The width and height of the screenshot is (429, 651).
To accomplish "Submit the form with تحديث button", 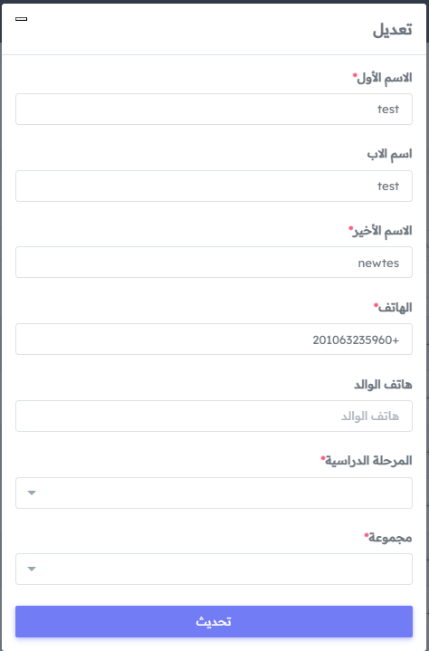I will tap(214, 621).
